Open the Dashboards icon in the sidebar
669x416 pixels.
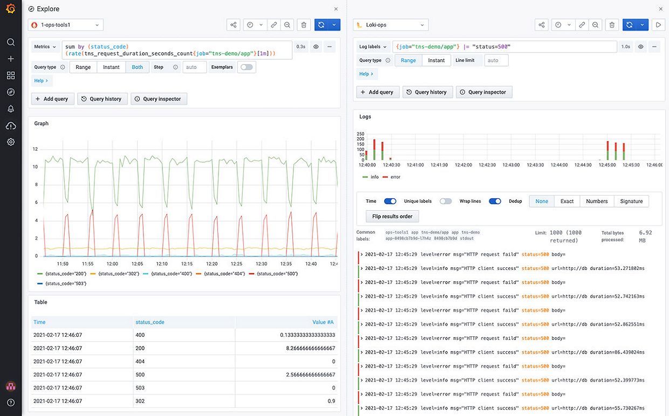click(x=11, y=75)
